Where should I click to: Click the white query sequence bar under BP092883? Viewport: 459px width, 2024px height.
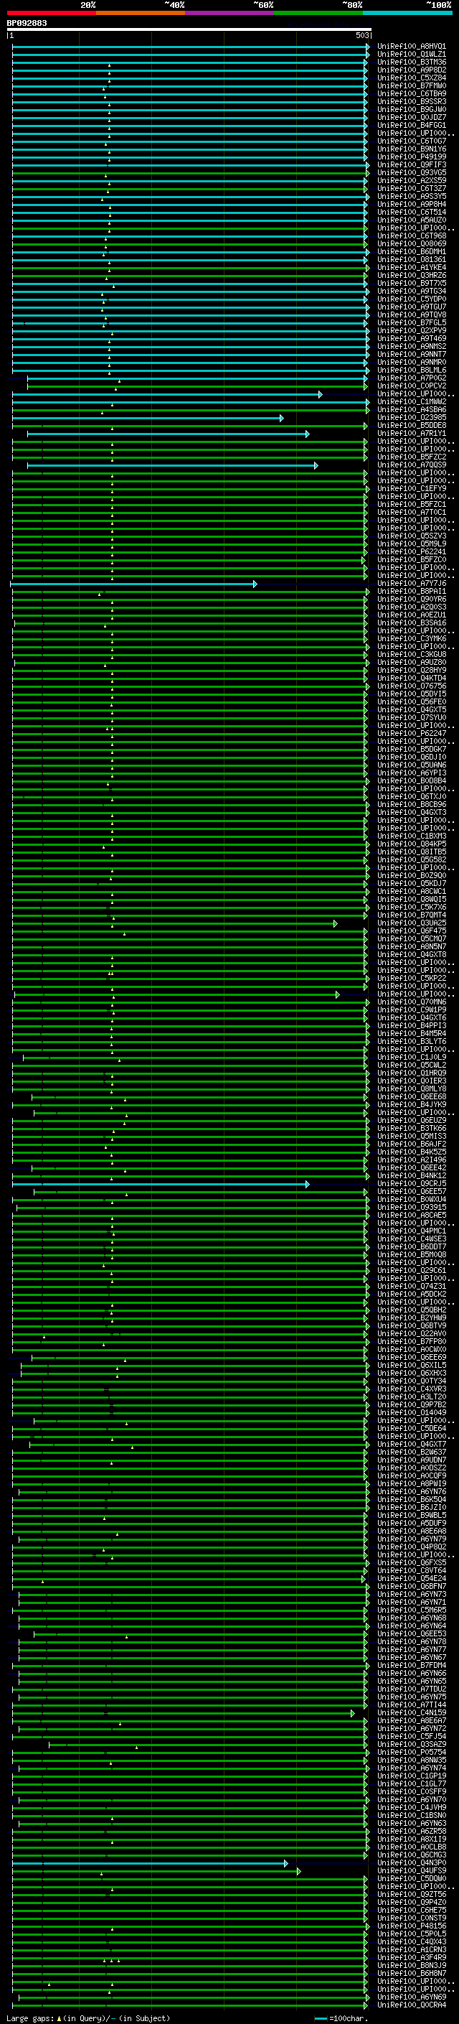pyautogui.click(x=189, y=29)
